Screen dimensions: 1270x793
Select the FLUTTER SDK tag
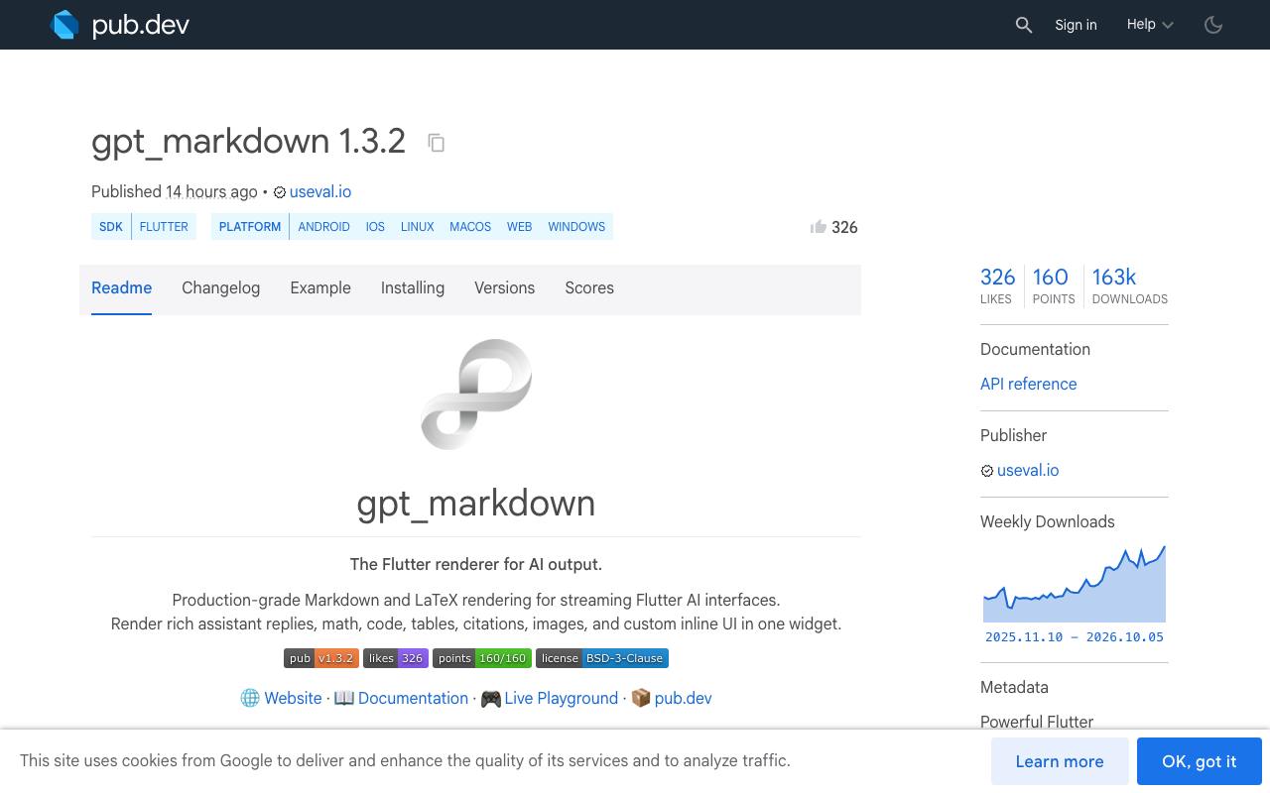[164, 227]
